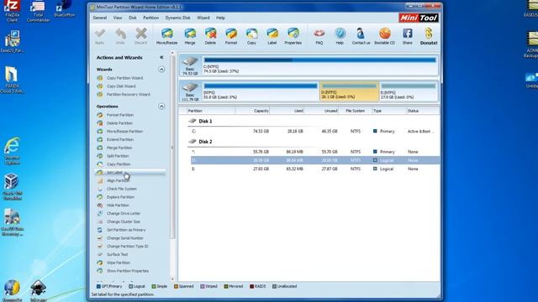This screenshot has height=302, width=538.
Task: Click the Donate icon
Action: coord(429,36)
